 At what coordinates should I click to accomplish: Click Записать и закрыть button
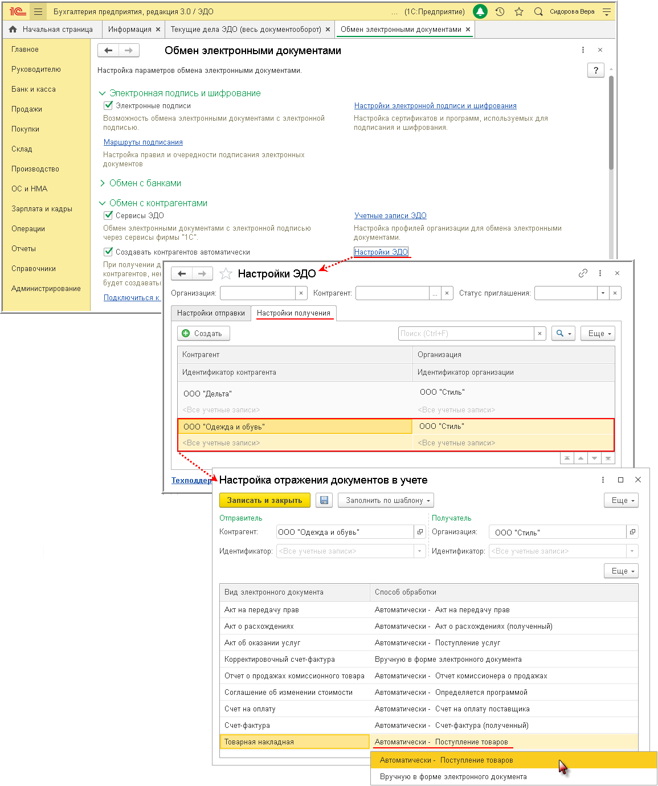click(x=264, y=500)
